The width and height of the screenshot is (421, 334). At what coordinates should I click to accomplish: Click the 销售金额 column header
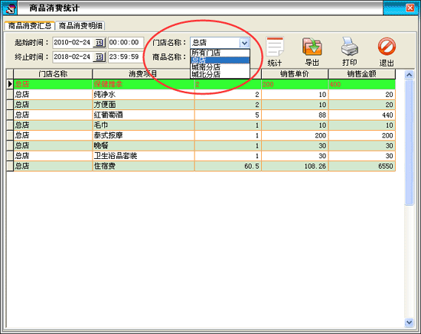361,73
